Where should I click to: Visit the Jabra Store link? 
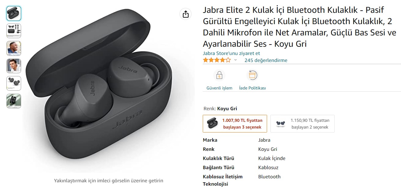point(232,53)
